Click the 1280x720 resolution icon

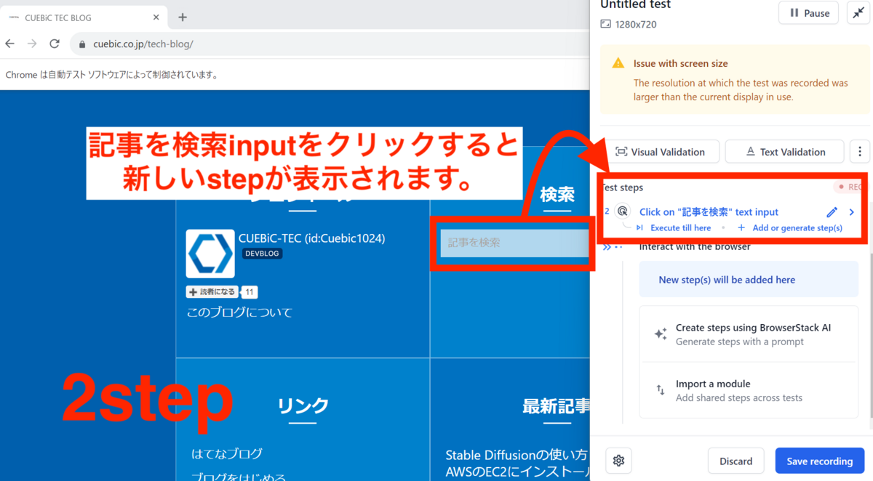pos(605,24)
